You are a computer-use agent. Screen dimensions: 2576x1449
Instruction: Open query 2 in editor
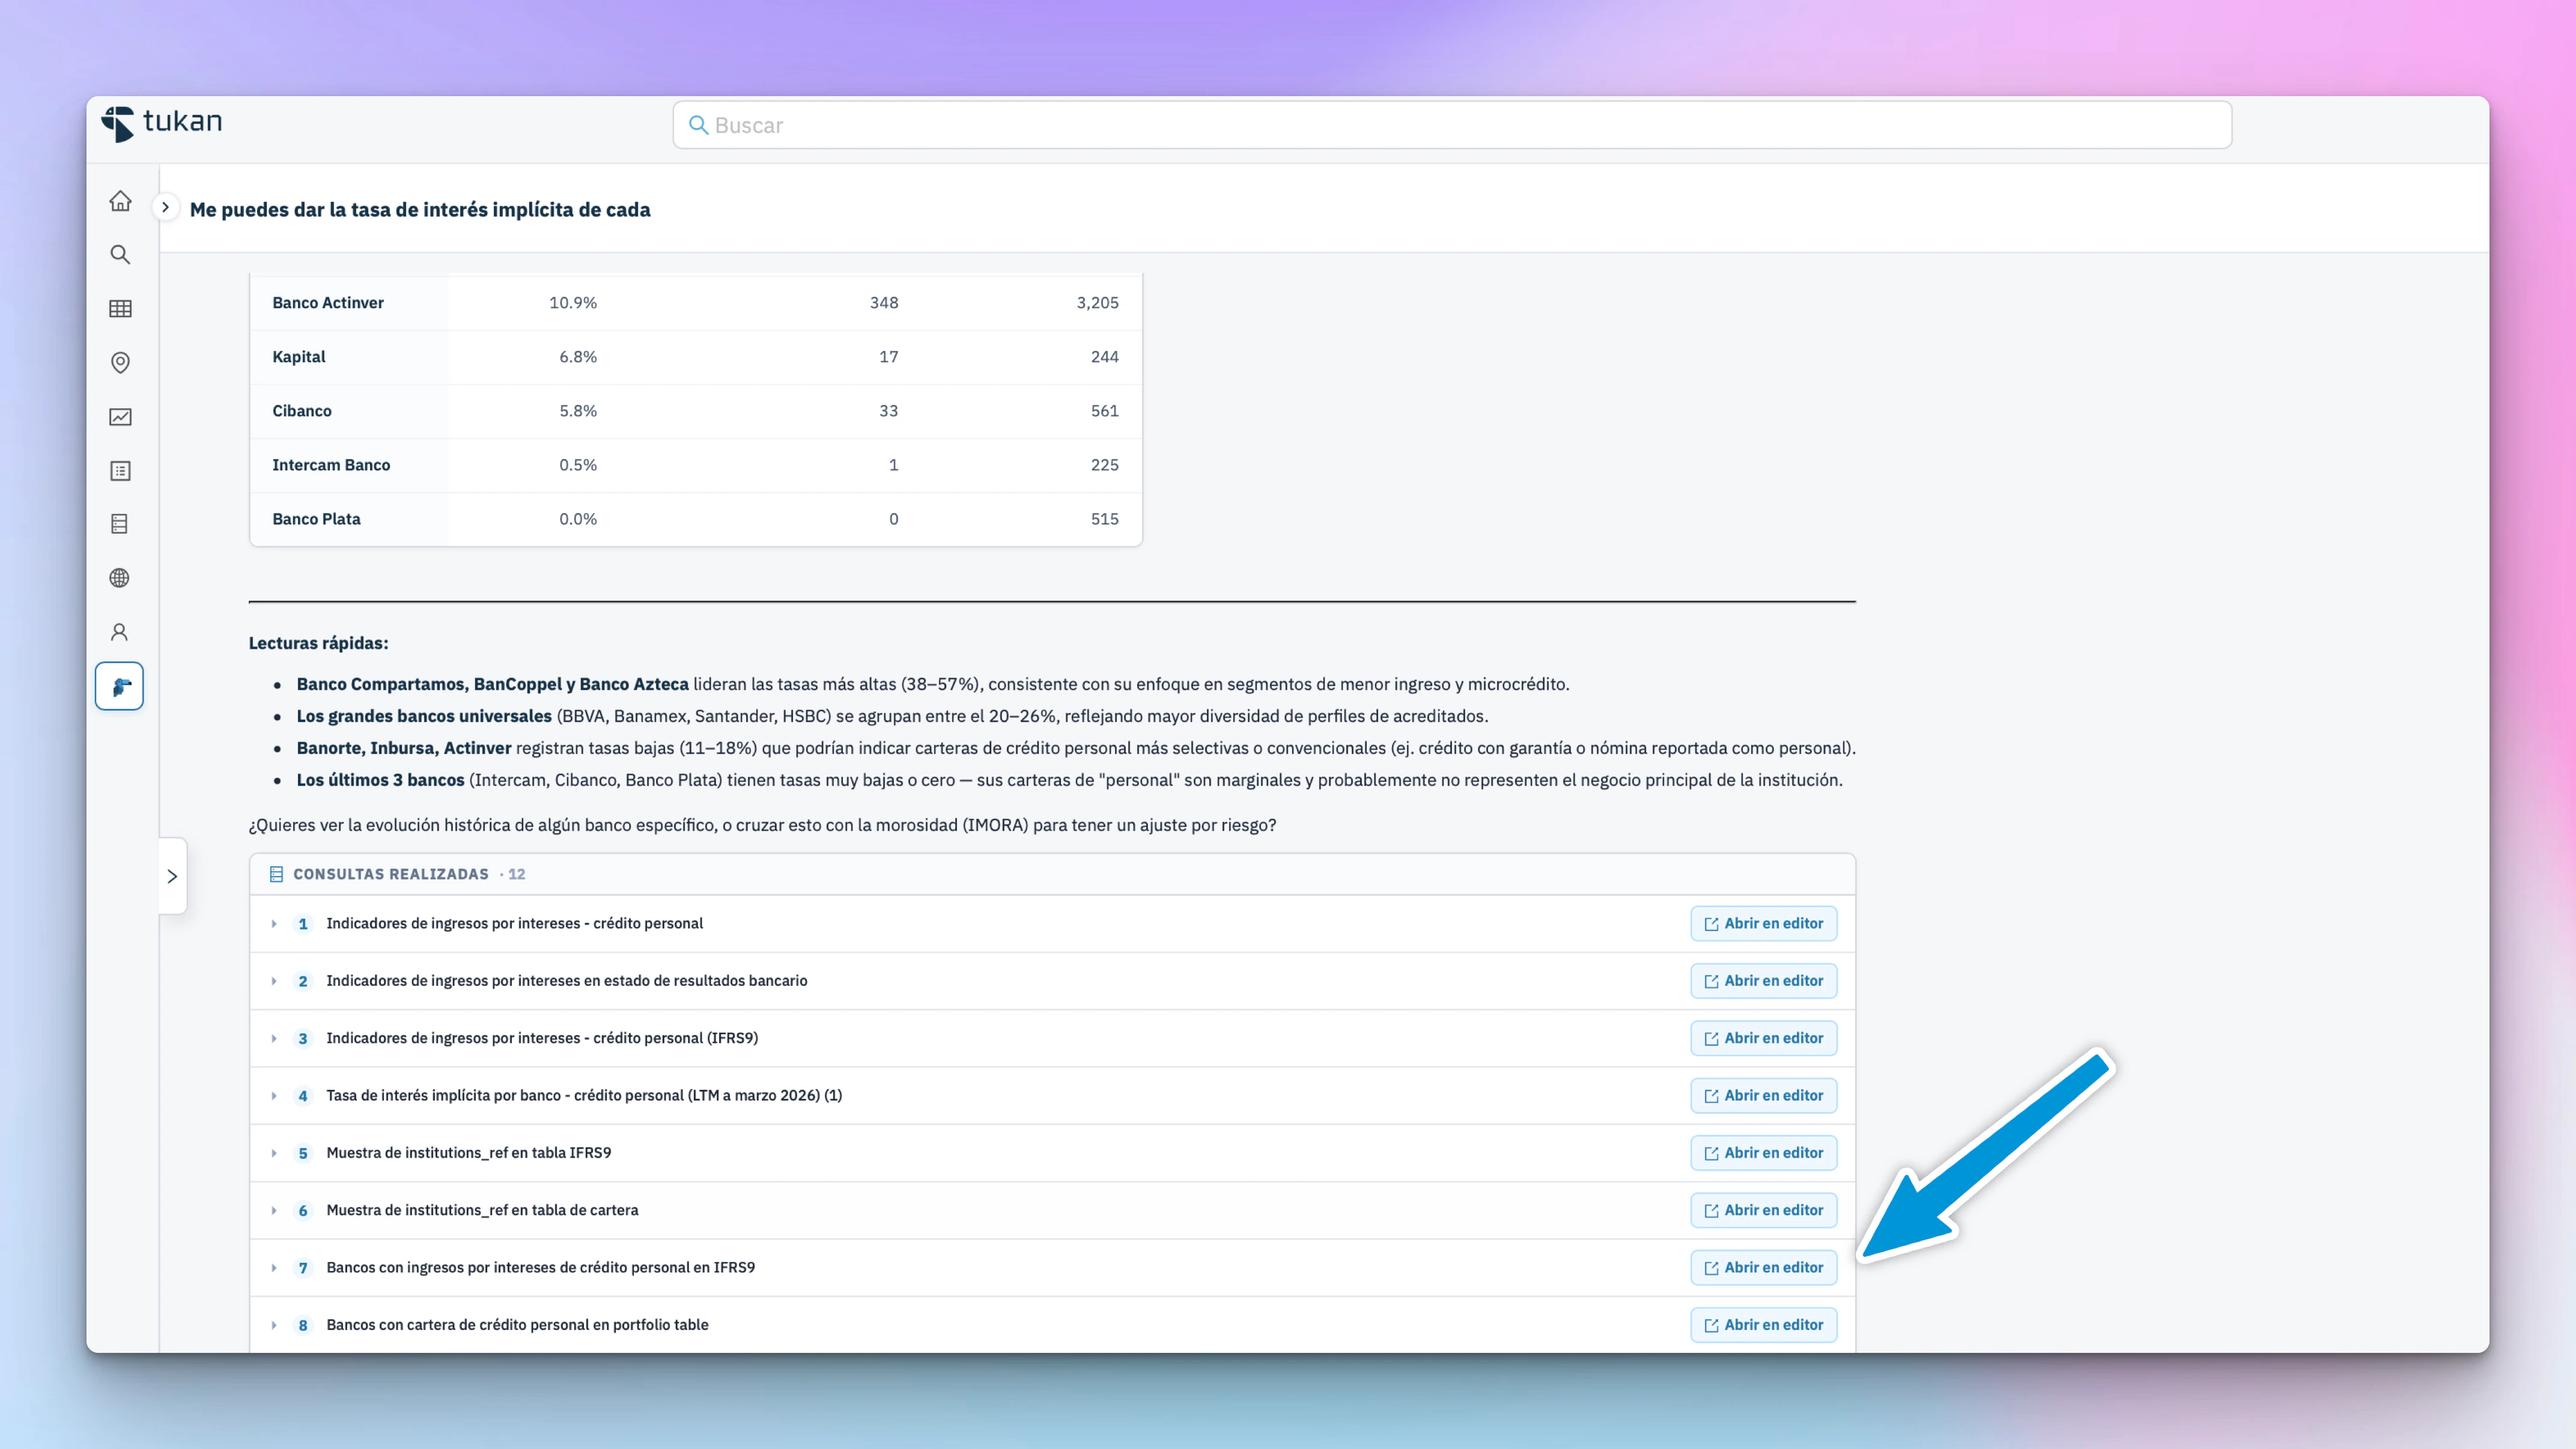1763,981
